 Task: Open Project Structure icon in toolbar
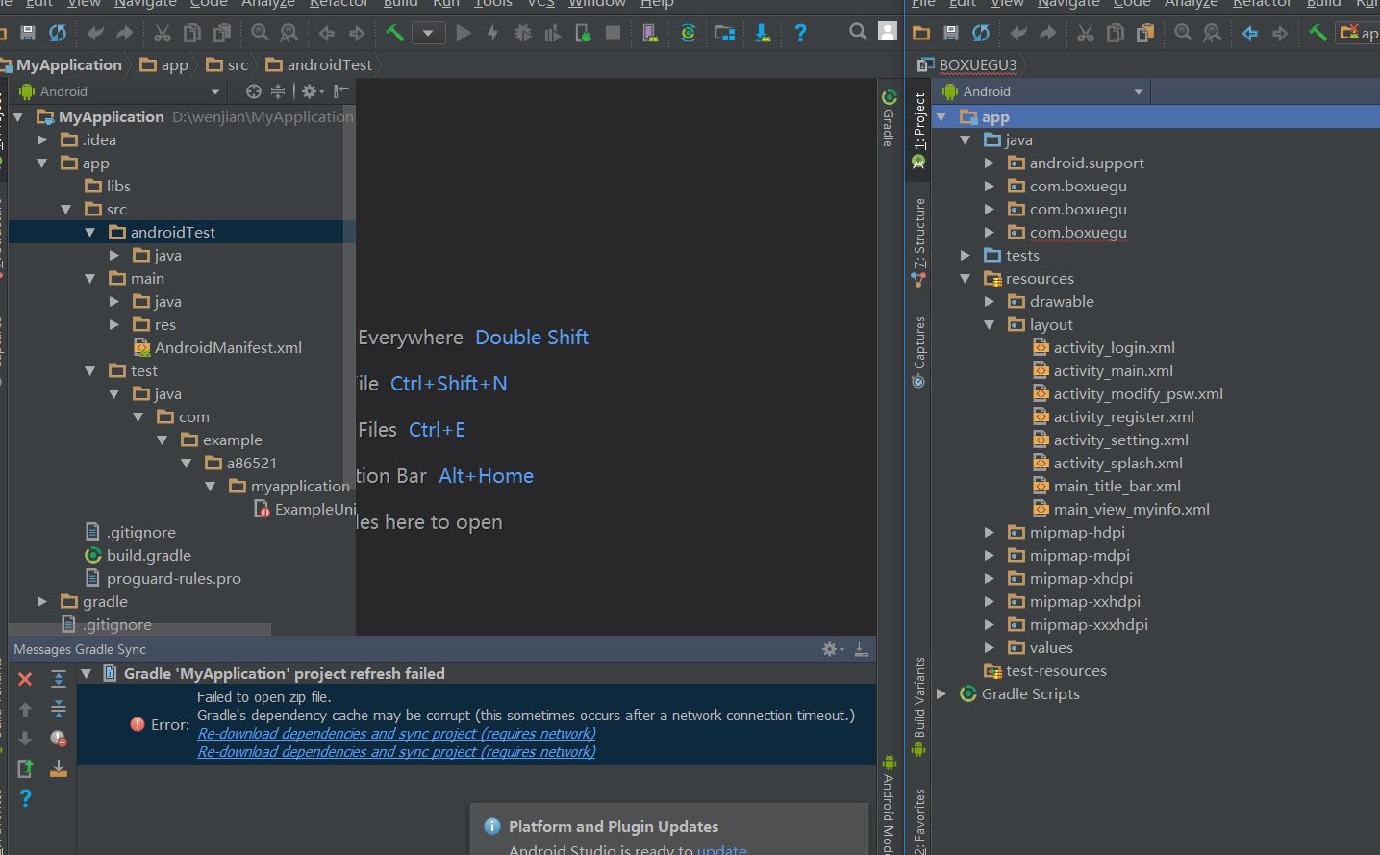[x=725, y=34]
